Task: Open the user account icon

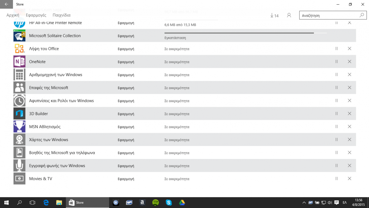Action: (289, 15)
